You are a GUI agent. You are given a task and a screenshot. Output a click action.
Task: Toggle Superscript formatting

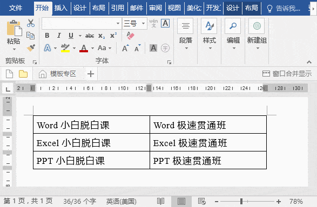(x=113, y=35)
